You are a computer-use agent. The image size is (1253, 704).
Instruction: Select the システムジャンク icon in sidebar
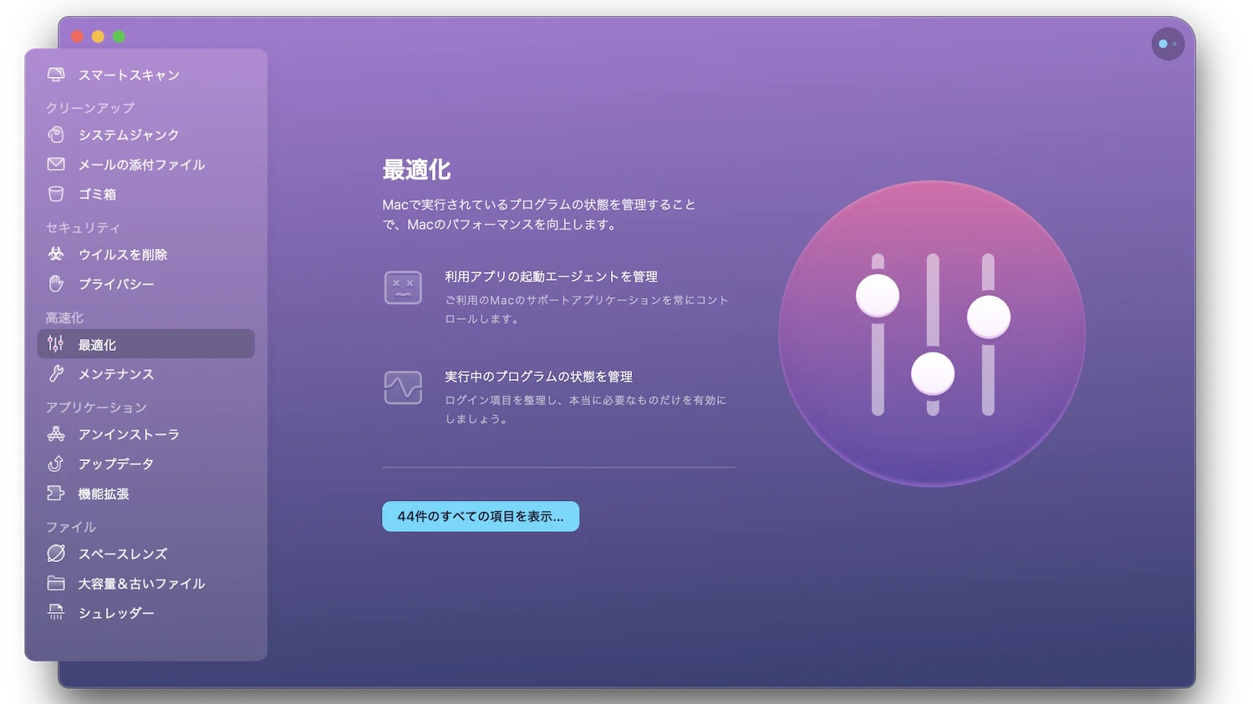(56, 134)
